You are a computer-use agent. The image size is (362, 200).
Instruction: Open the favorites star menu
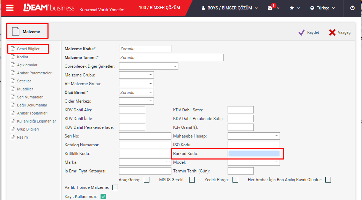tap(292, 8)
